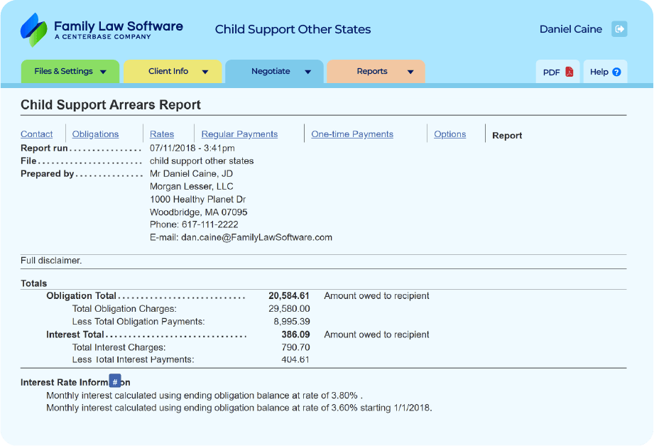Click the blue hashtag badge icon
Viewport: 654px width, 446px height.
click(x=115, y=382)
